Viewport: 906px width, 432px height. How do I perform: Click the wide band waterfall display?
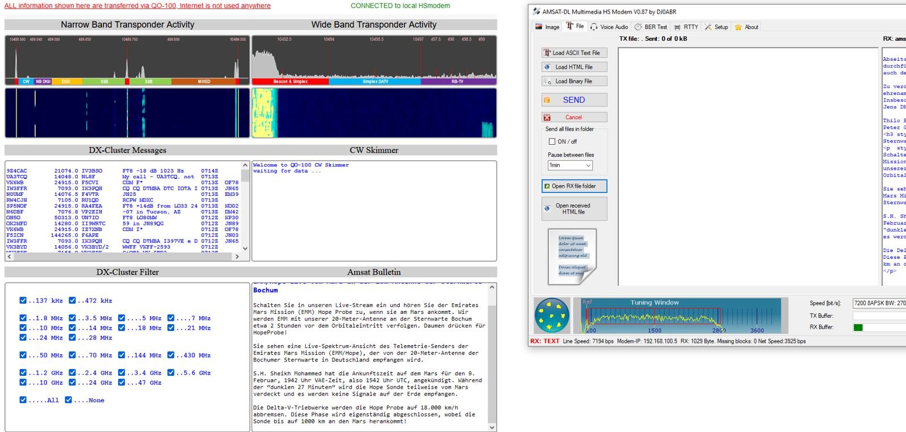374,113
